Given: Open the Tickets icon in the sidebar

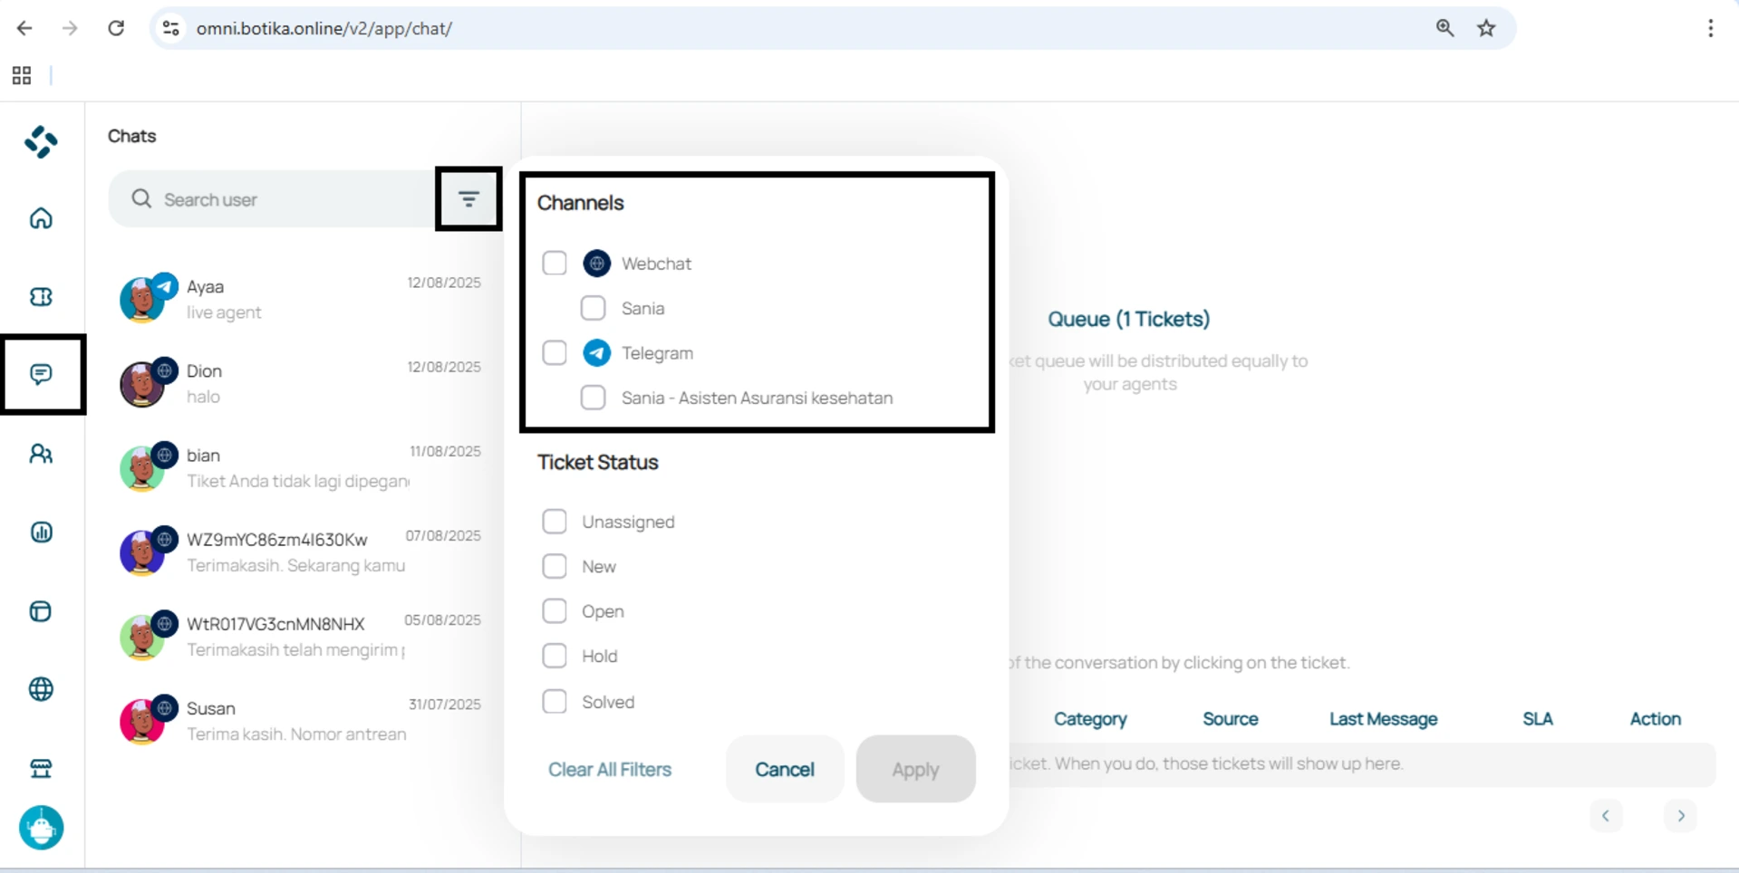Looking at the screenshot, I should (41, 297).
